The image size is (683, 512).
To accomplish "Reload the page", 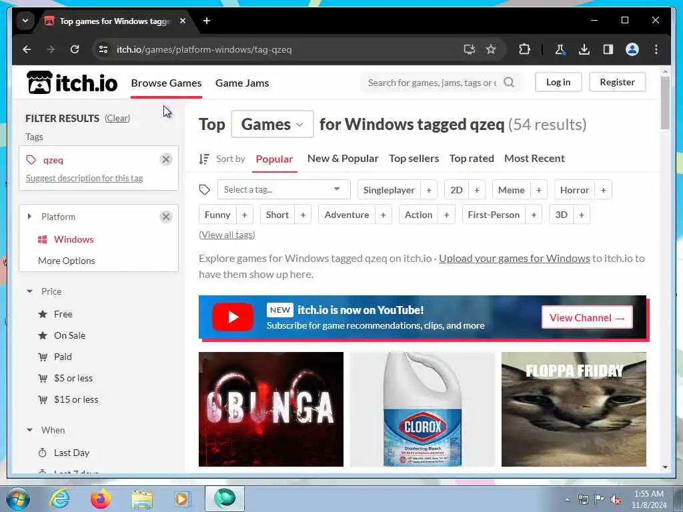I will click(75, 49).
